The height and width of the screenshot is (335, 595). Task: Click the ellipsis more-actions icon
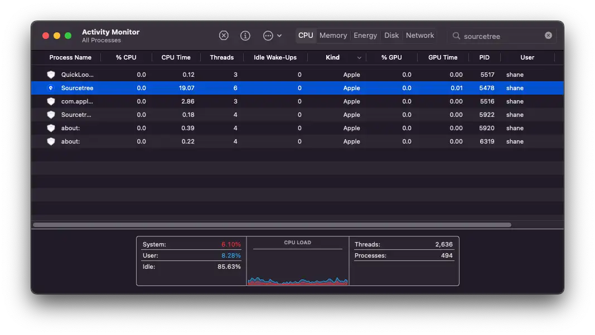coord(268,36)
